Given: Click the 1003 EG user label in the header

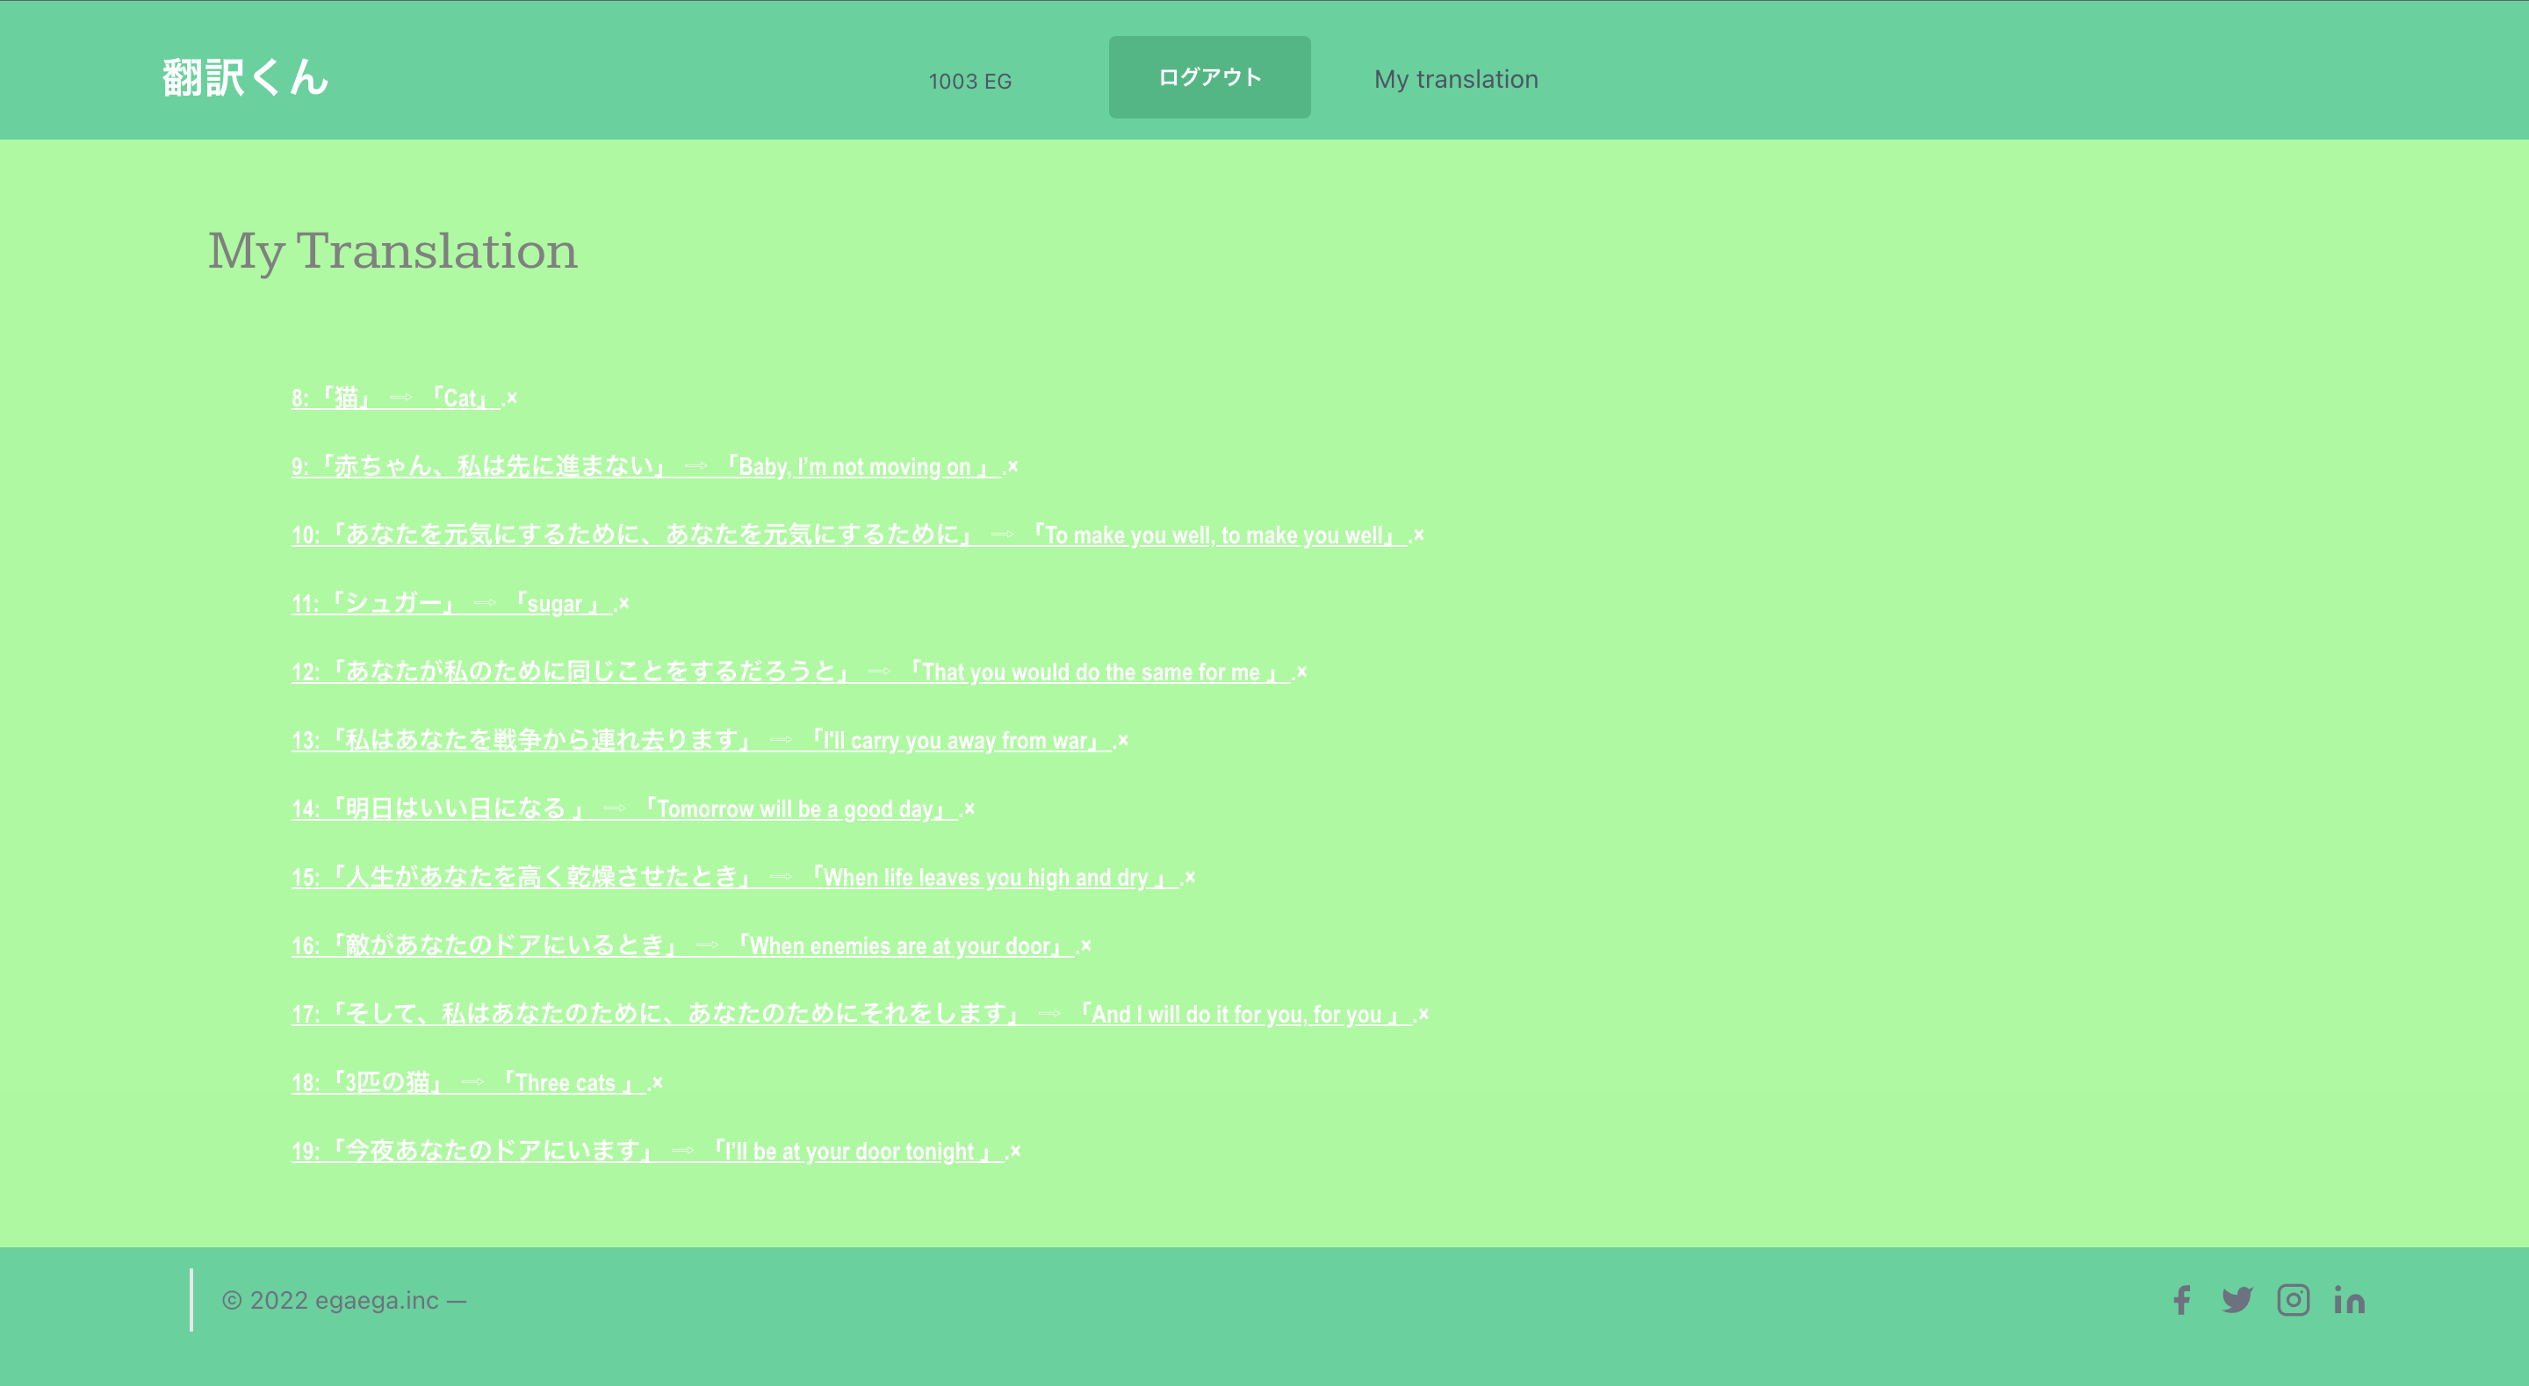Looking at the screenshot, I should click(970, 81).
